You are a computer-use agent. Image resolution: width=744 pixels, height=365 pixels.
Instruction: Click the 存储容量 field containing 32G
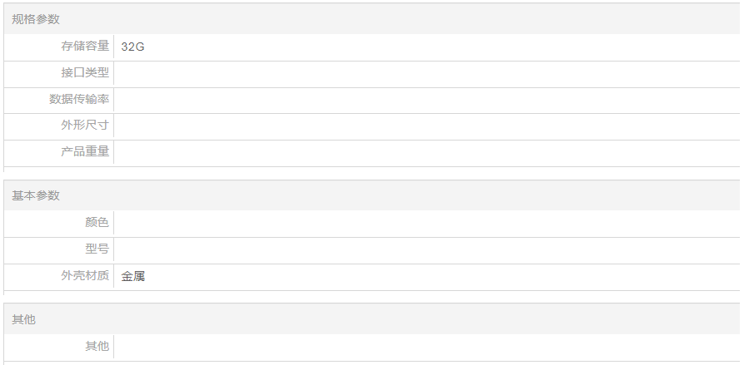tap(425, 47)
